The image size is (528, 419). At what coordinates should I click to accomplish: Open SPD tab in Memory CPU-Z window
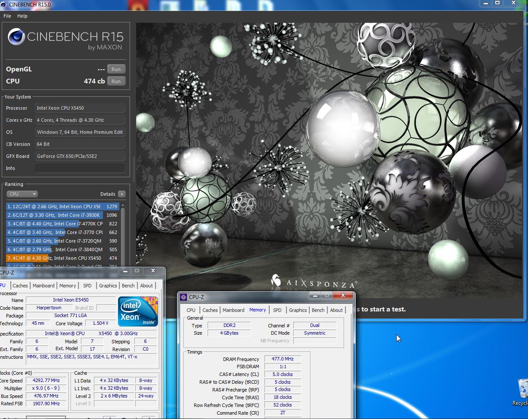(x=277, y=310)
